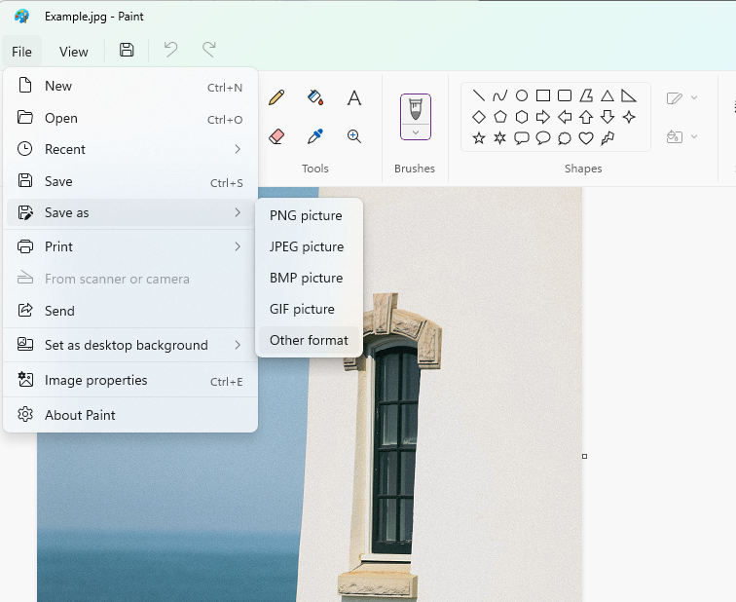Click the Brushes tool button
This screenshot has width=736, height=602.
pyautogui.click(x=416, y=109)
